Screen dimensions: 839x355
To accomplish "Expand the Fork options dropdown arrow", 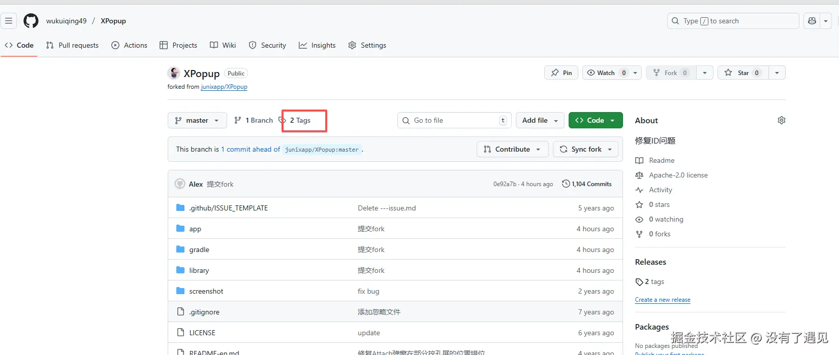I will (x=705, y=73).
